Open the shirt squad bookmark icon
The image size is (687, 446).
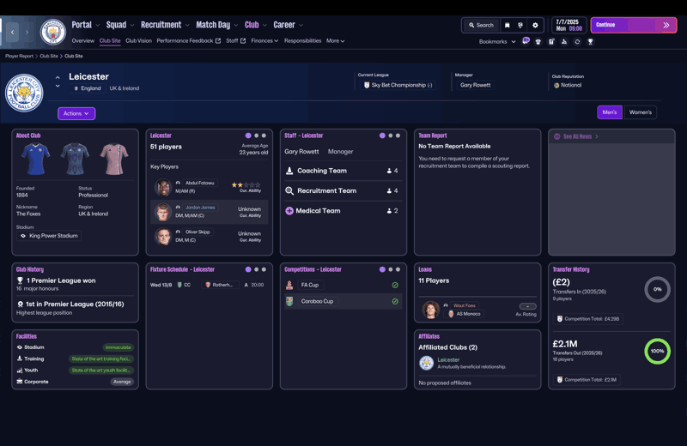point(538,41)
